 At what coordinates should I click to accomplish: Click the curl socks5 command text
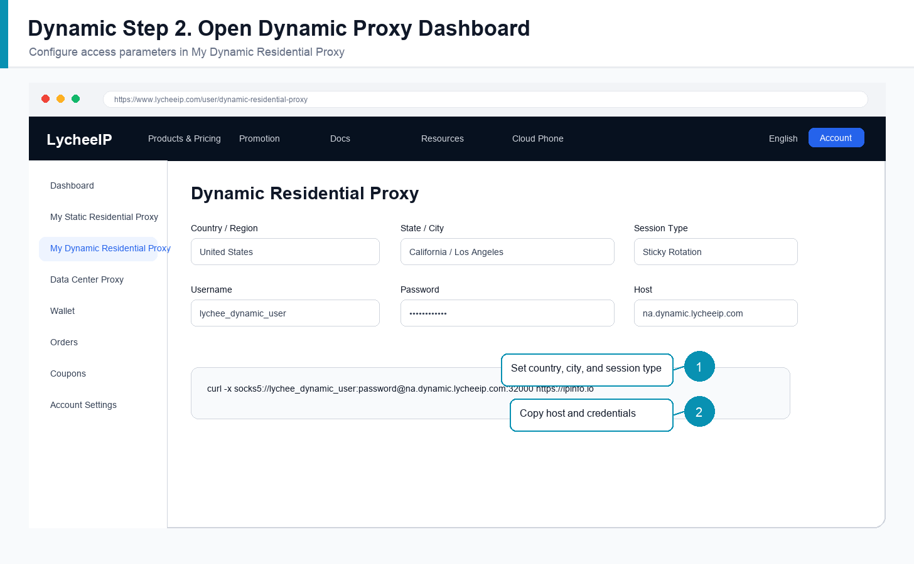(401, 389)
